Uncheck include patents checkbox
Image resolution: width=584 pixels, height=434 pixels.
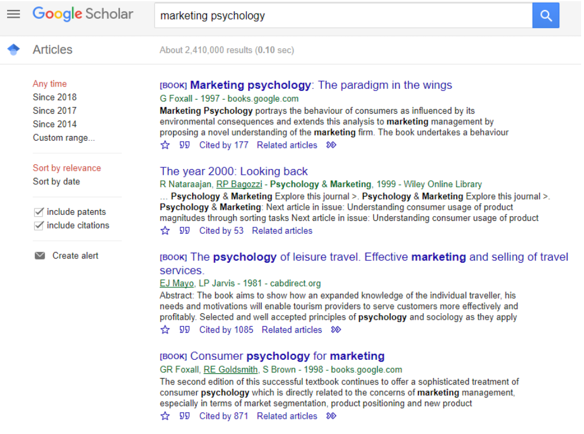39,212
